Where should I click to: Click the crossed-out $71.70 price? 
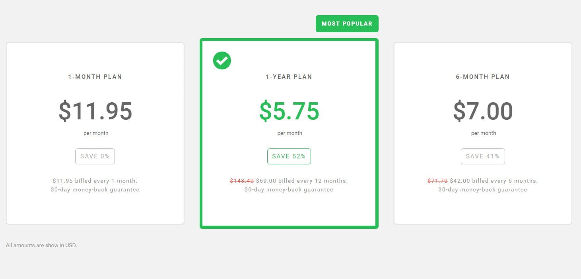coord(437,181)
